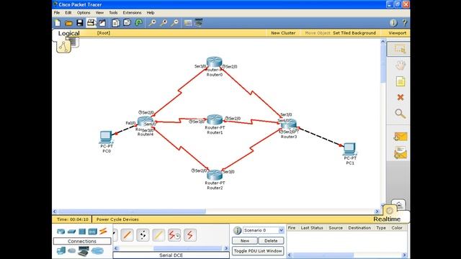Zoom in with the plus magnifier icon
Screen dimensions: 461x259
click(x=152, y=23)
